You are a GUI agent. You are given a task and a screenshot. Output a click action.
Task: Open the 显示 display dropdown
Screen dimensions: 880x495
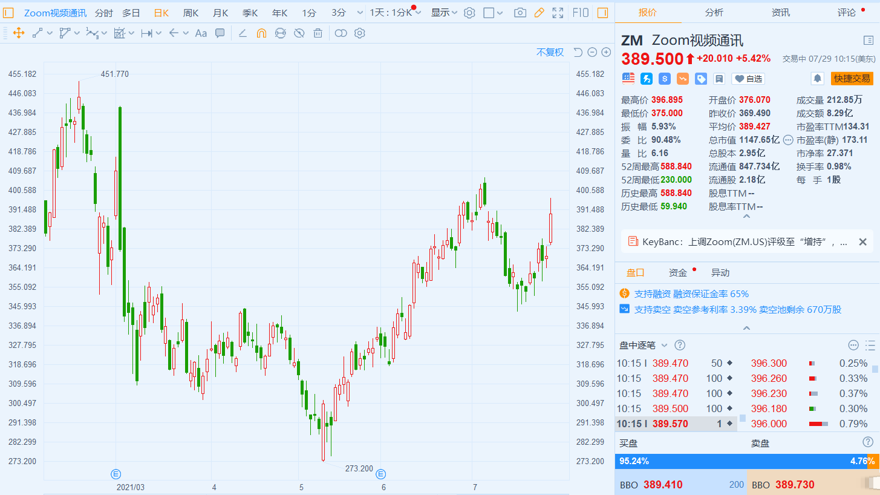pos(444,13)
